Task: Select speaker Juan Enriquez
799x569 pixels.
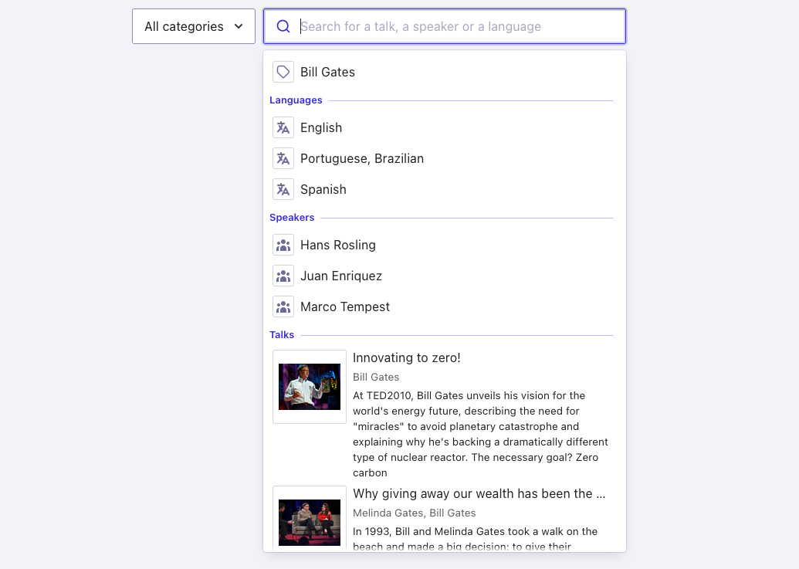Action: (445, 276)
